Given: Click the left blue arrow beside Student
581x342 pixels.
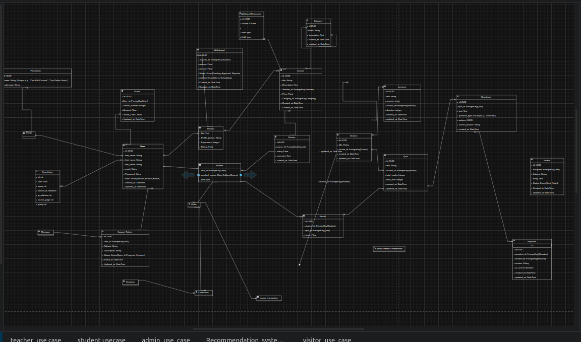Looking at the screenshot, I should pyautogui.click(x=188, y=175).
